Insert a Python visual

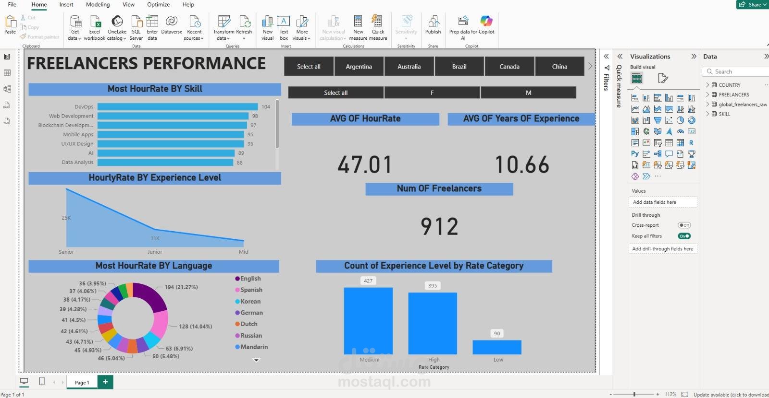pos(635,154)
